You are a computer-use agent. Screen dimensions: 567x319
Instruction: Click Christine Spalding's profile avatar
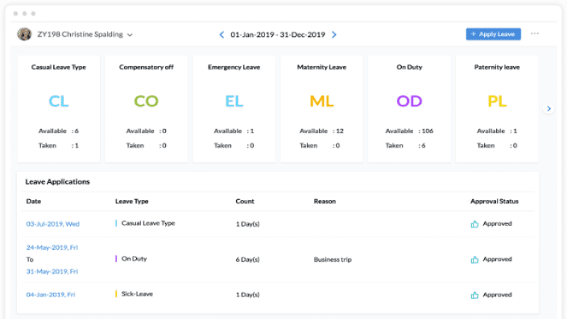click(x=24, y=34)
